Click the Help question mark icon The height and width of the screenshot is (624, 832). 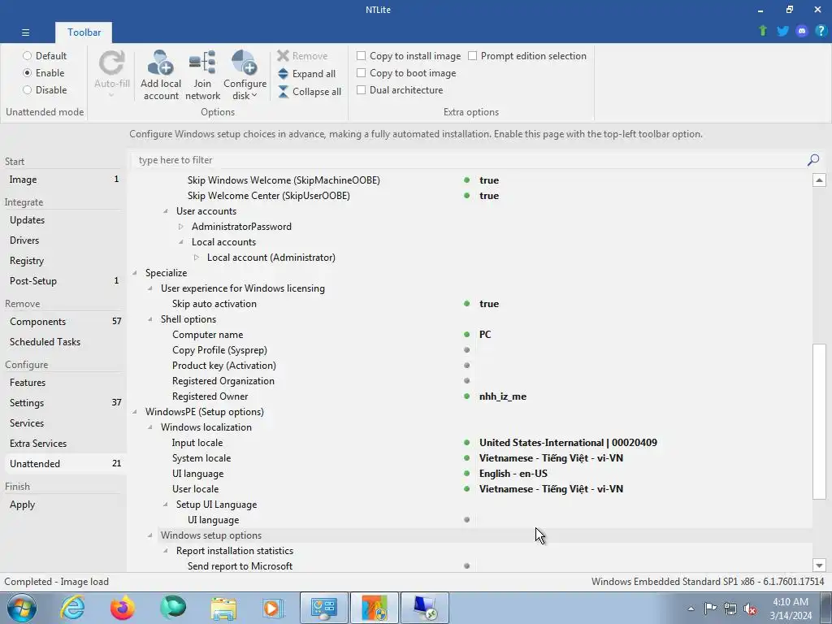tap(821, 31)
